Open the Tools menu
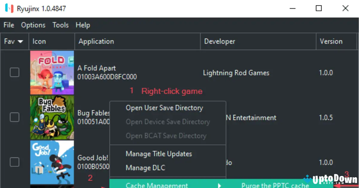 point(60,25)
